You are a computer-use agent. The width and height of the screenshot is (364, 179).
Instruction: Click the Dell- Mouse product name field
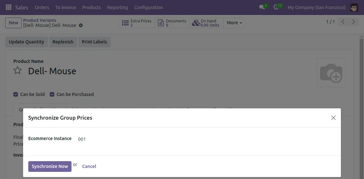pos(52,71)
